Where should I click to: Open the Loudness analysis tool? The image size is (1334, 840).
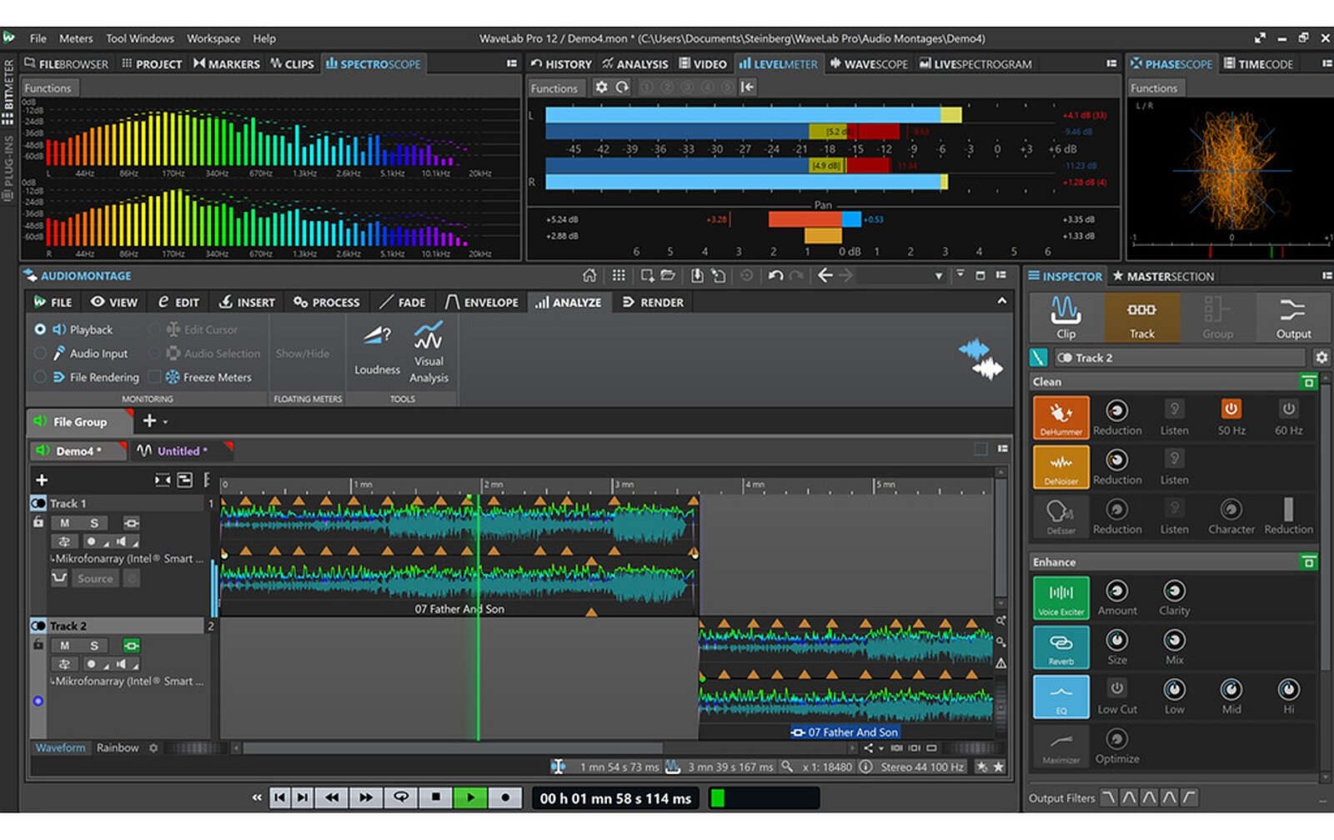coord(377,350)
